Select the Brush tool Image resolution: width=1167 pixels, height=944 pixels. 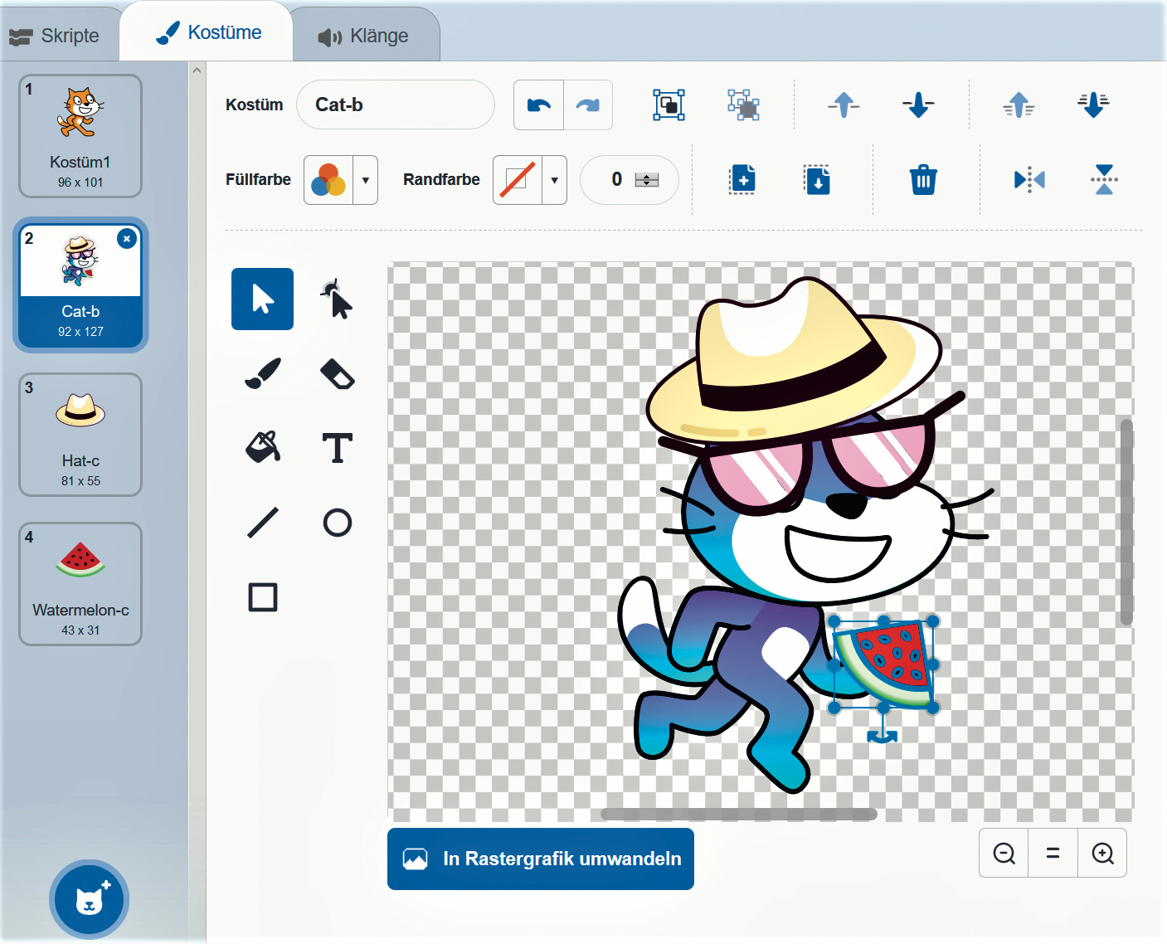[x=263, y=373]
